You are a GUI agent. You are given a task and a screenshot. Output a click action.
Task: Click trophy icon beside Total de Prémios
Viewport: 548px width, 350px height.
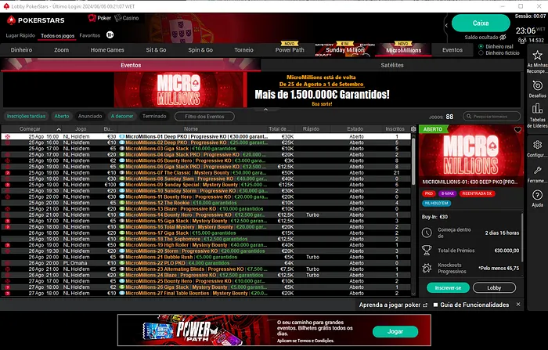pyautogui.click(x=427, y=250)
